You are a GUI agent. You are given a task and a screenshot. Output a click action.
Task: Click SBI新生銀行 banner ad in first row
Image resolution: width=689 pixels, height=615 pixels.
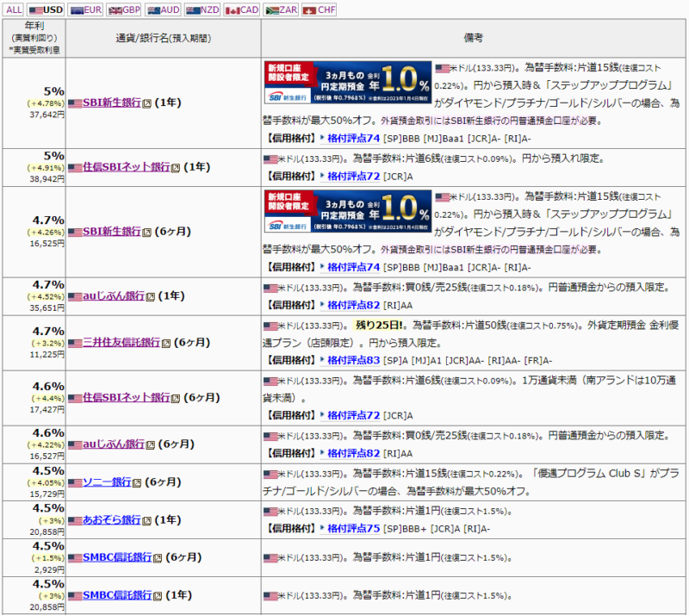point(346,83)
